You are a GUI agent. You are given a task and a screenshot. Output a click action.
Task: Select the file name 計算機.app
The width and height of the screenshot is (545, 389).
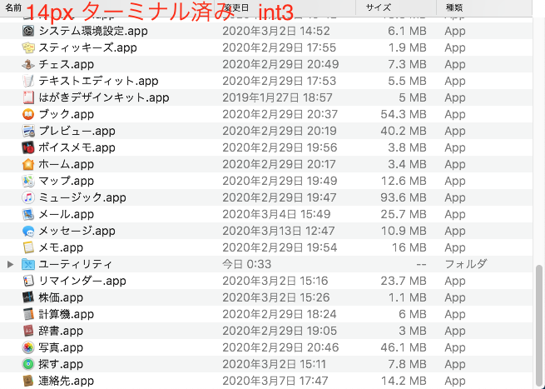point(66,315)
